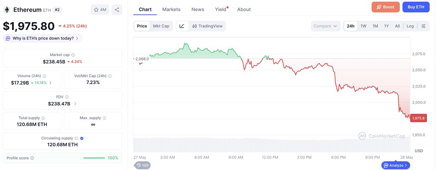Viewport: 436px width, 170px height.
Task: Open 'Why is ETH's price down today?'
Action: [x=43, y=38]
